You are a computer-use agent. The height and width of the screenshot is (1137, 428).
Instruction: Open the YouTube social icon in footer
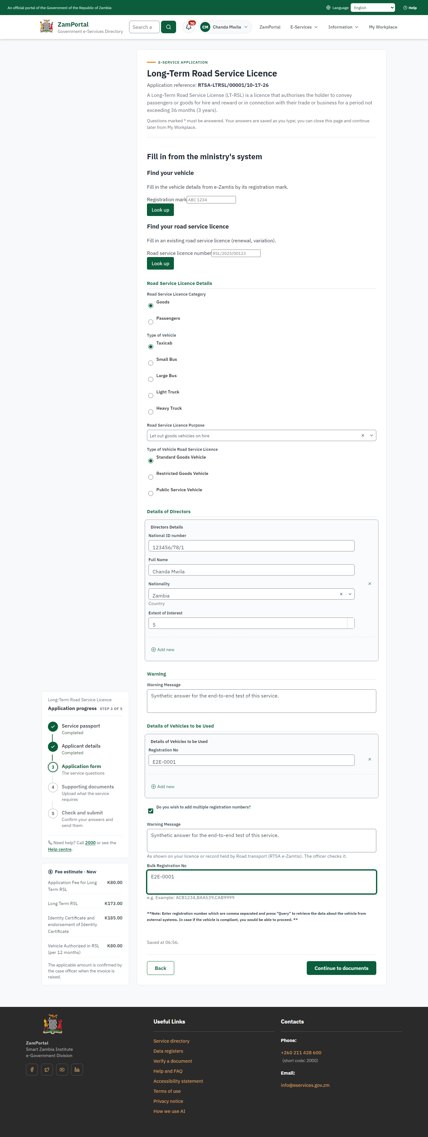(x=62, y=1070)
